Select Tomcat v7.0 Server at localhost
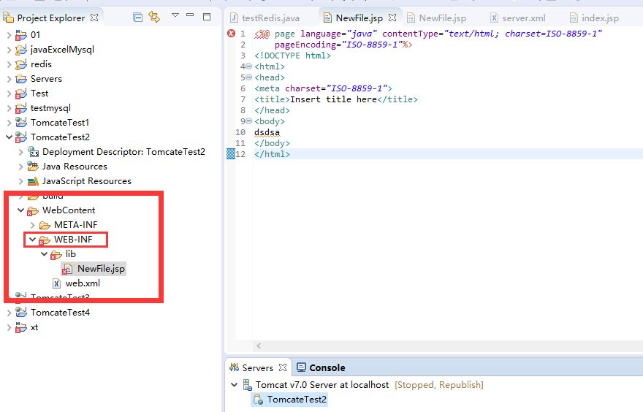Viewport: 643px width, 412px height. 322,385
